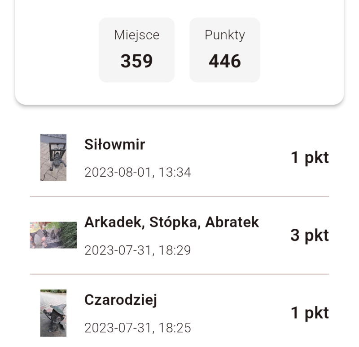
Task: Open the Czarodziej dwarf picture
Action: coord(53,312)
